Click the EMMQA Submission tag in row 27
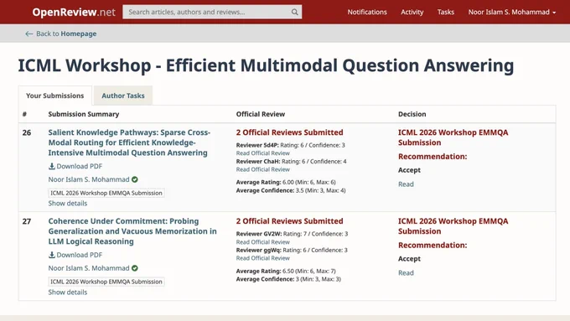 tap(106, 282)
